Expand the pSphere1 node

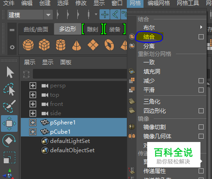point(33,123)
